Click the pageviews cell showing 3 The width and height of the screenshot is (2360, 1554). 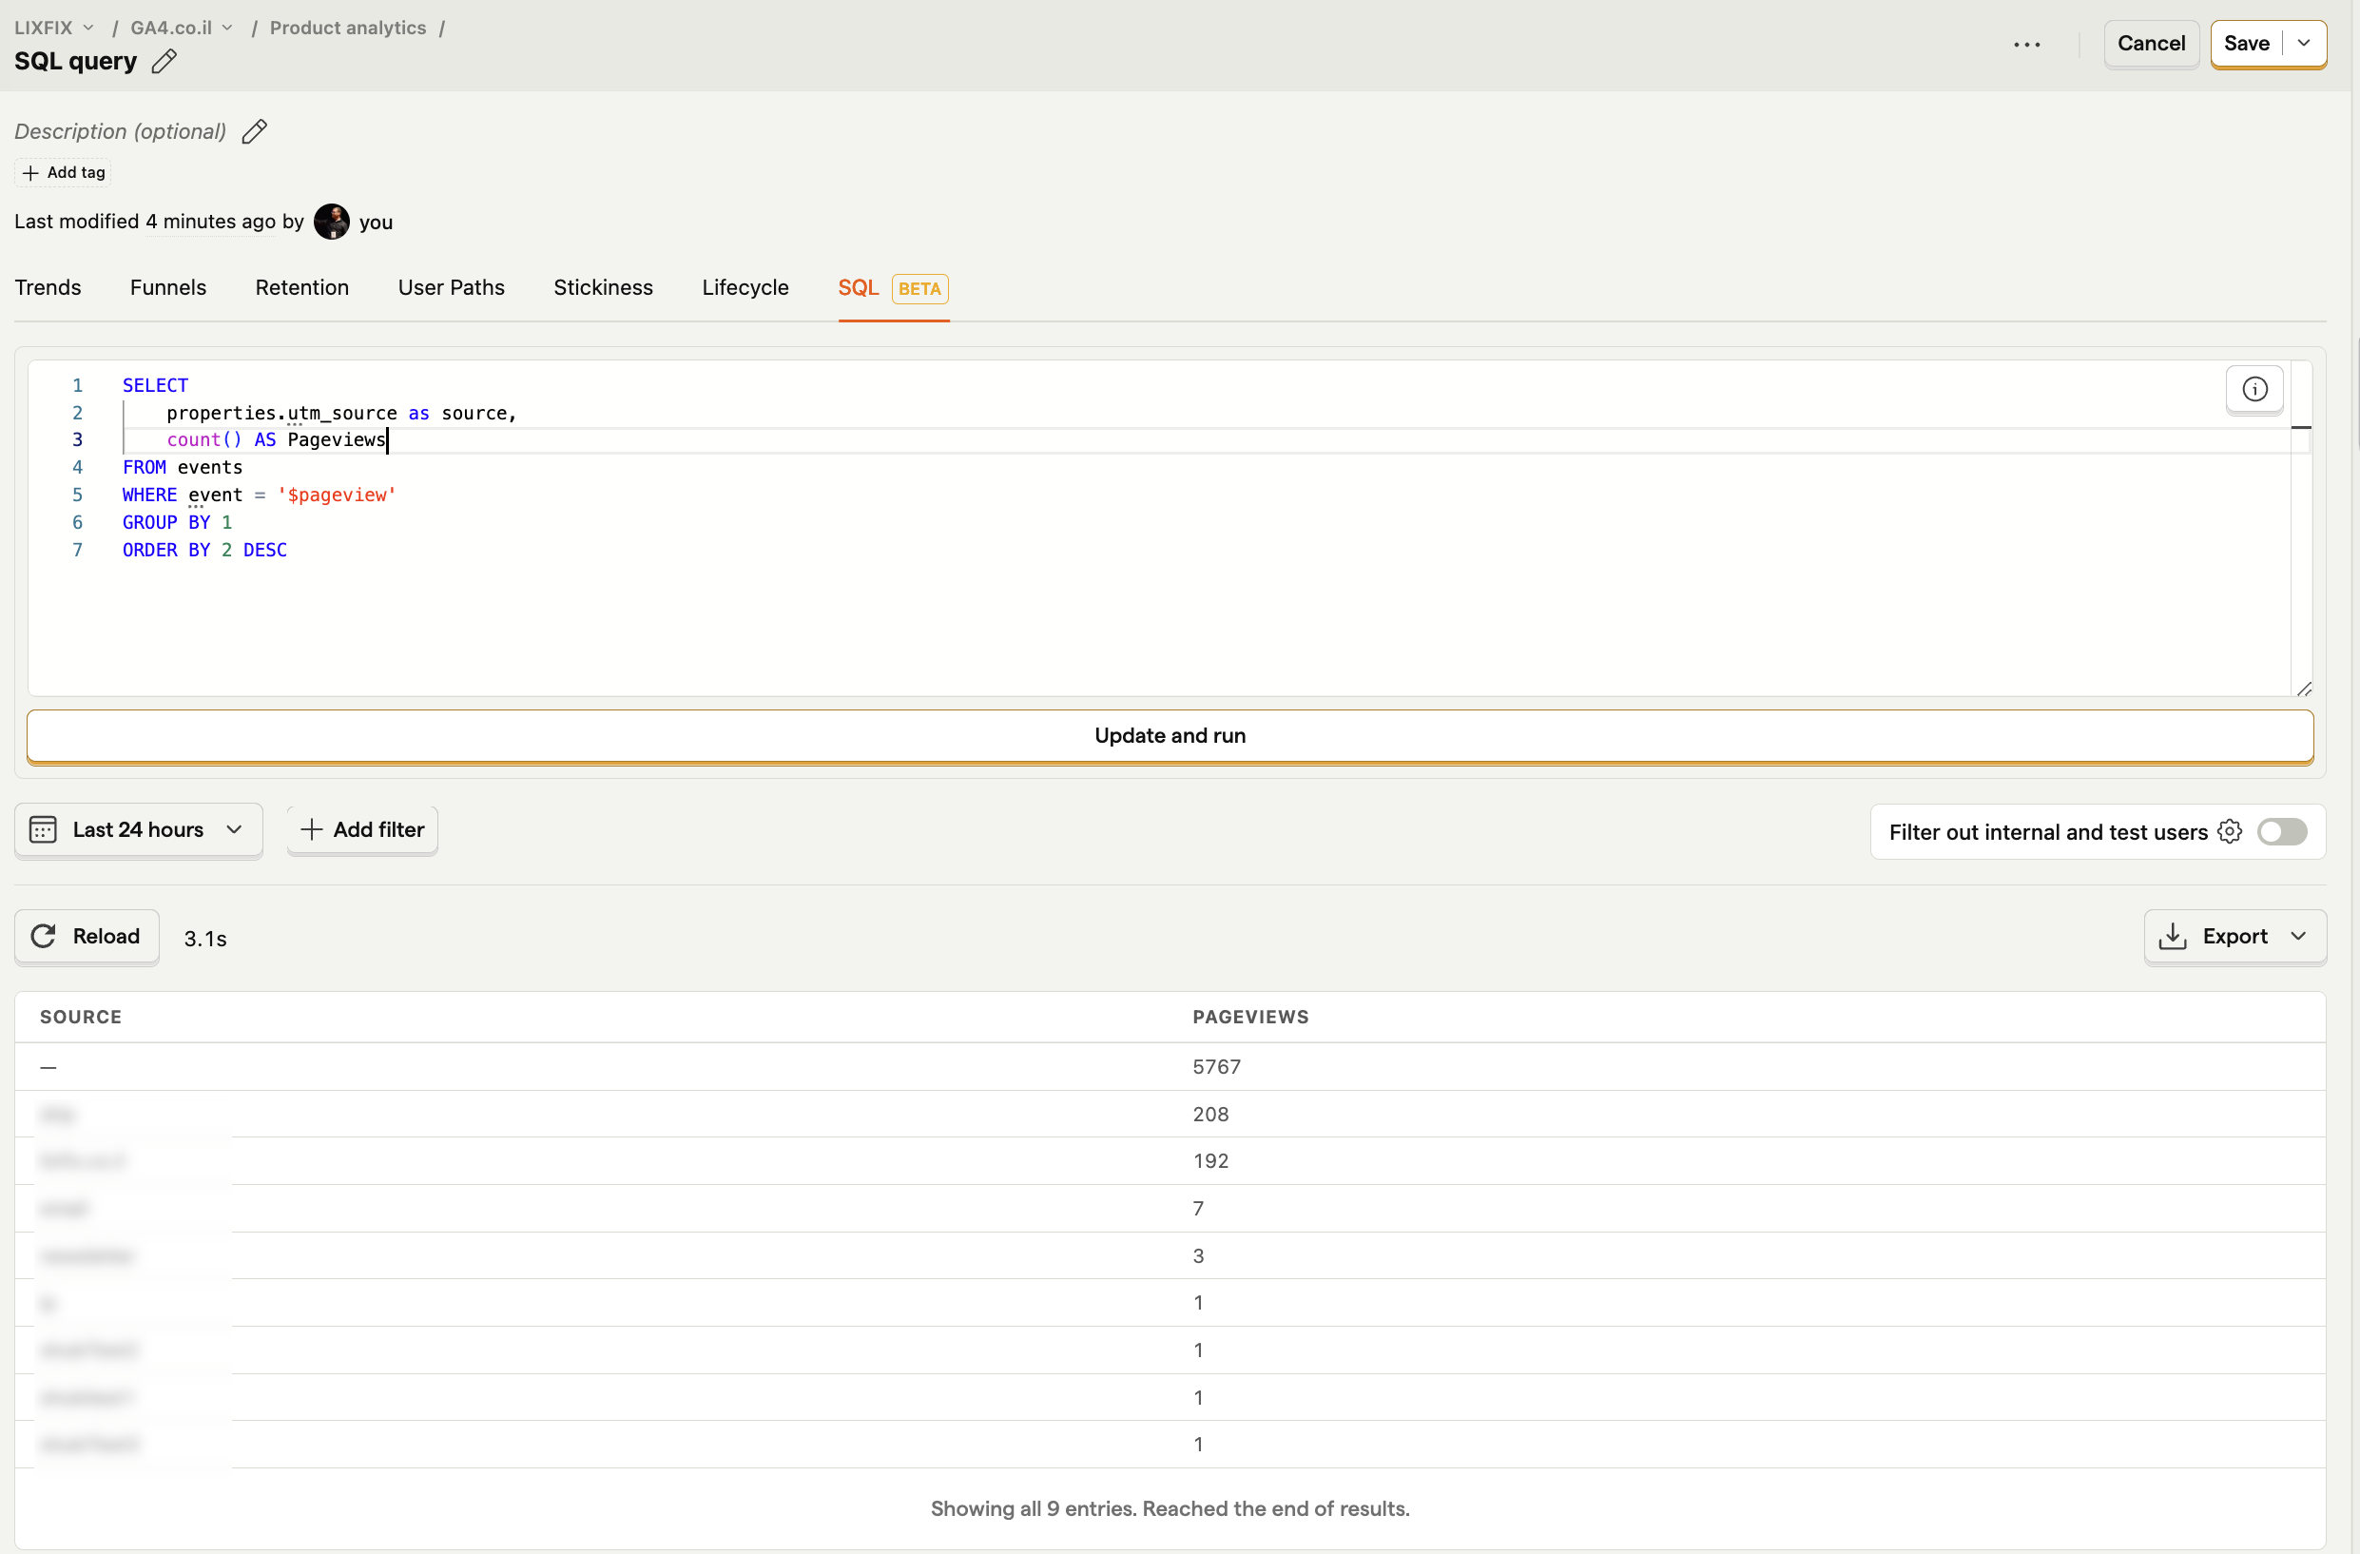[x=1198, y=1256]
